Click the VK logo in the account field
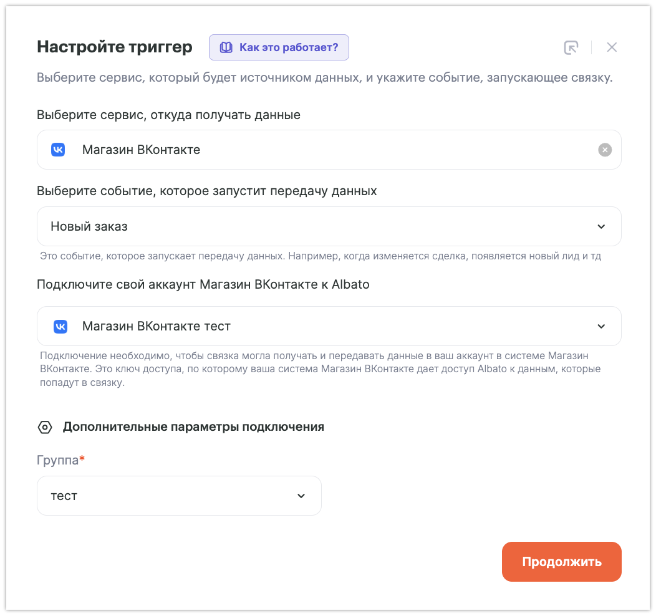 [x=60, y=326]
